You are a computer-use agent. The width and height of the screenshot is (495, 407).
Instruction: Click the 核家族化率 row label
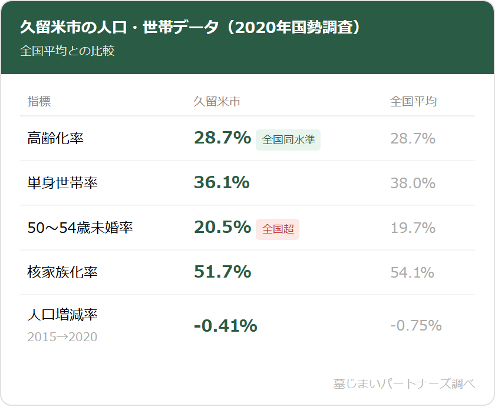point(62,273)
